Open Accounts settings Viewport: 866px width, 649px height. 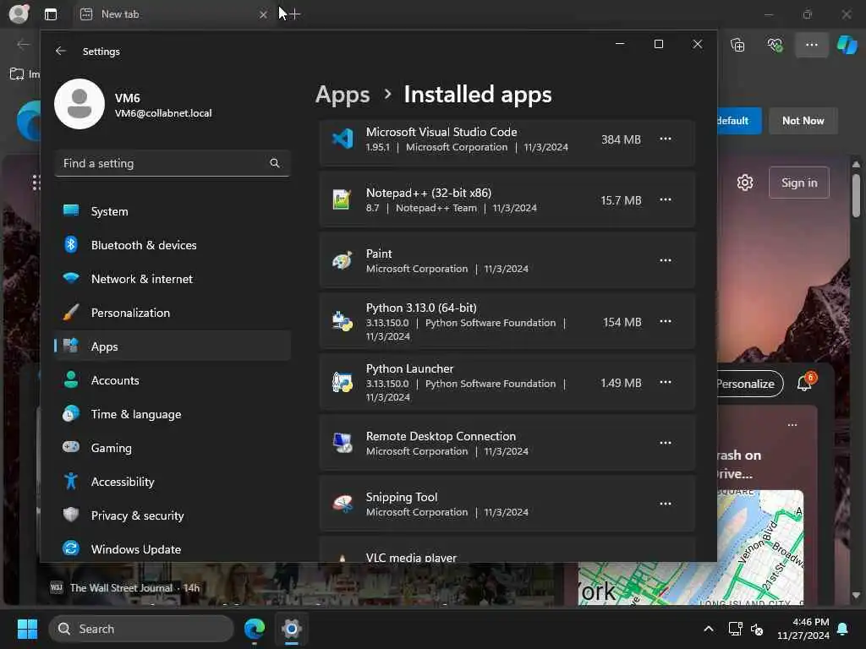point(173,380)
